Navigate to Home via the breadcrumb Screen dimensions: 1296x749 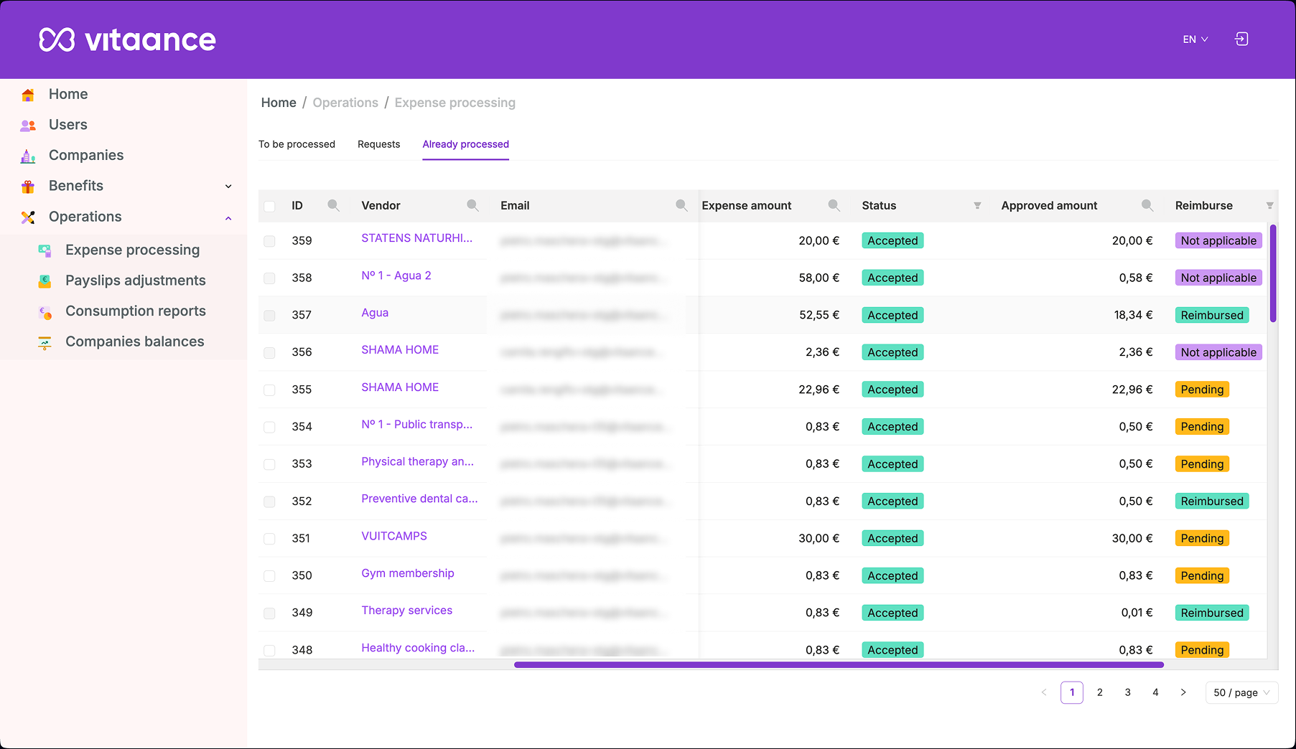(279, 103)
